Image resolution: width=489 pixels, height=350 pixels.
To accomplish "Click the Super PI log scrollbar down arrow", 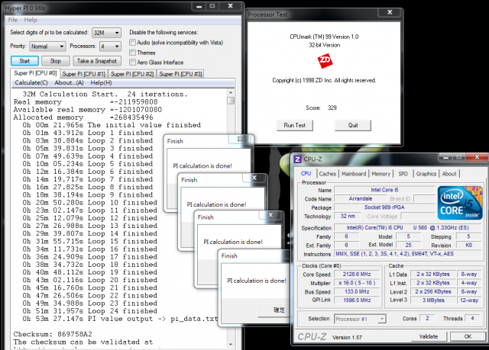I will 231,344.
